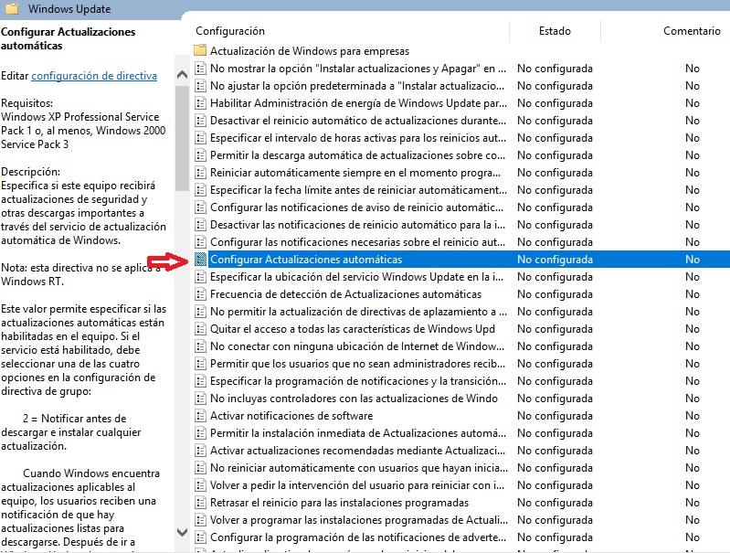Open the 'configuración de directiva' link
730x553 pixels.
(x=94, y=76)
